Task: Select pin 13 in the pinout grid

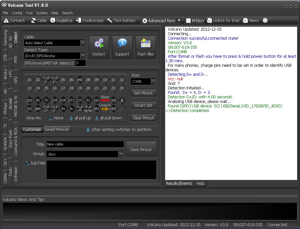Action: pyautogui.click(x=29, y=88)
